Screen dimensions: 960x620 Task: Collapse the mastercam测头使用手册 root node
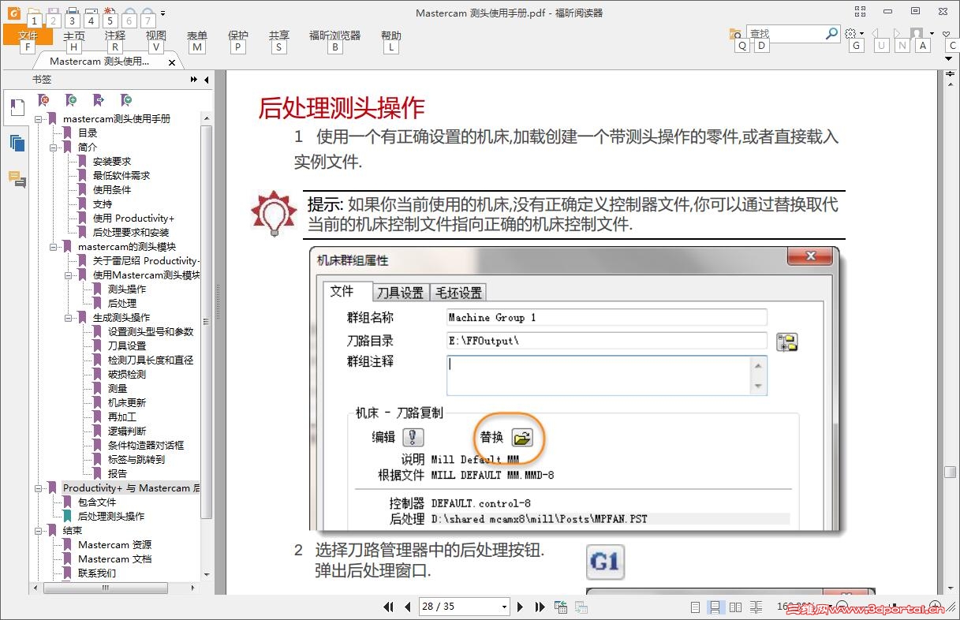click(x=38, y=119)
